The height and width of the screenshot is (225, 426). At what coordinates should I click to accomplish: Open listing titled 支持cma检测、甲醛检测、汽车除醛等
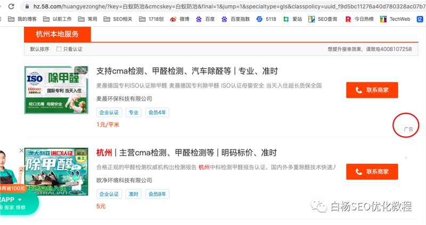pos(187,71)
